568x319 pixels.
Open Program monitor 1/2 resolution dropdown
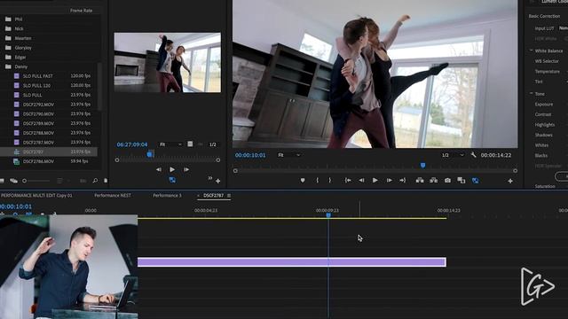coord(453,155)
